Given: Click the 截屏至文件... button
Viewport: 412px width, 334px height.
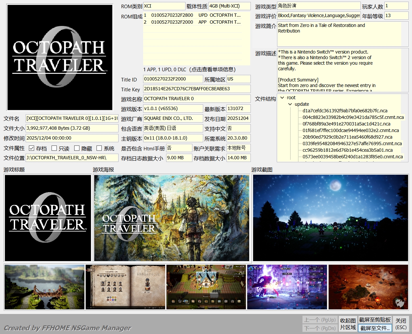Looking at the screenshot, I should [375, 328].
